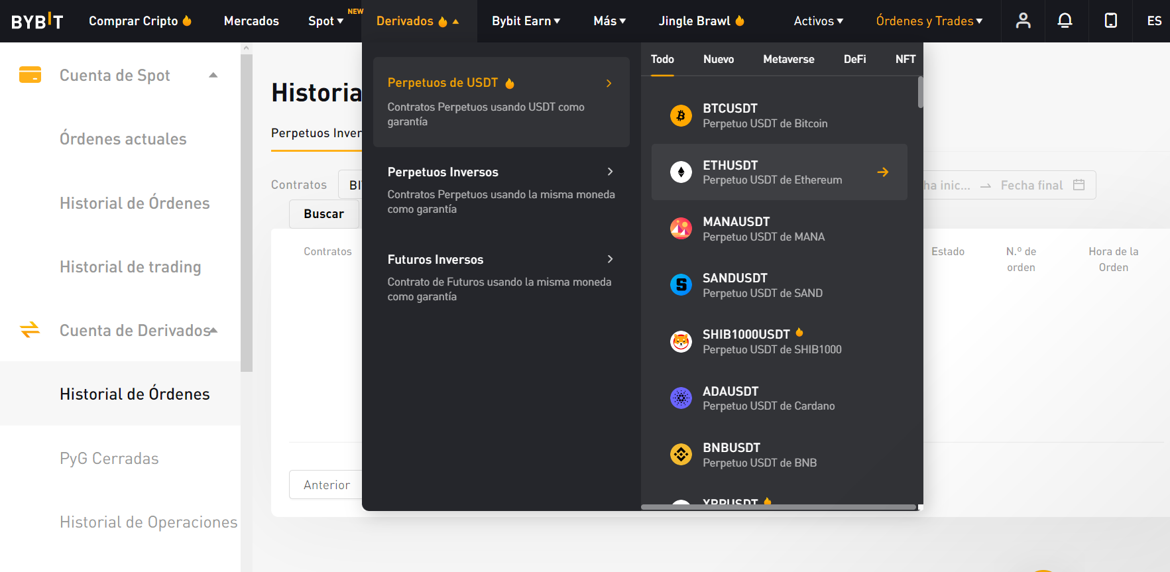Click the BTCUSDT Bitcoin coin icon

pyautogui.click(x=681, y=115)
